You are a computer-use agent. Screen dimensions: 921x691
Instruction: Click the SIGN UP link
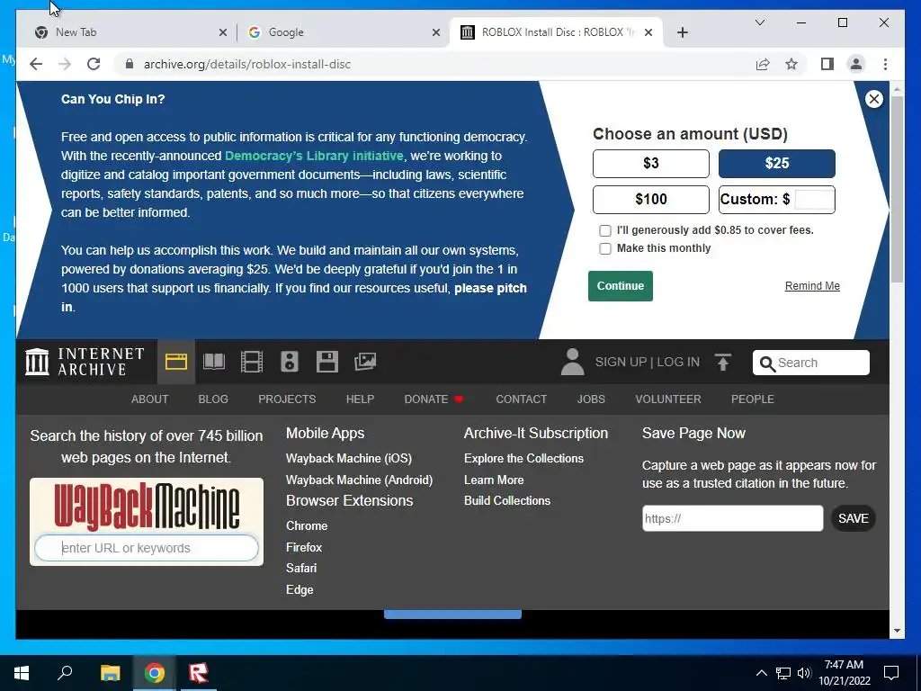click(621, 362)
